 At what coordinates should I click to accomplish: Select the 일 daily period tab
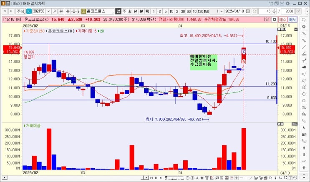point(118,11)
